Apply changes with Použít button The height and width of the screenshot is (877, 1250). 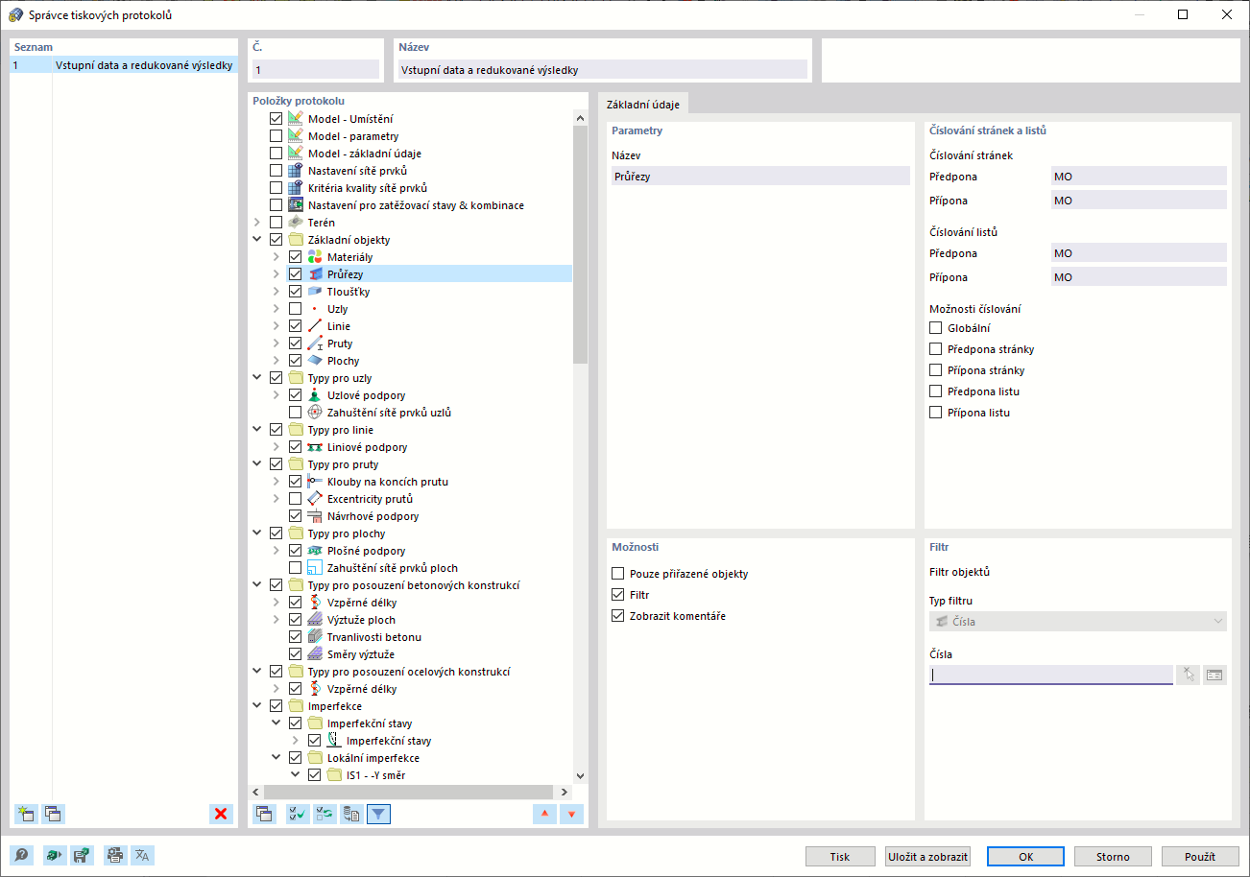click(1200, 857)
